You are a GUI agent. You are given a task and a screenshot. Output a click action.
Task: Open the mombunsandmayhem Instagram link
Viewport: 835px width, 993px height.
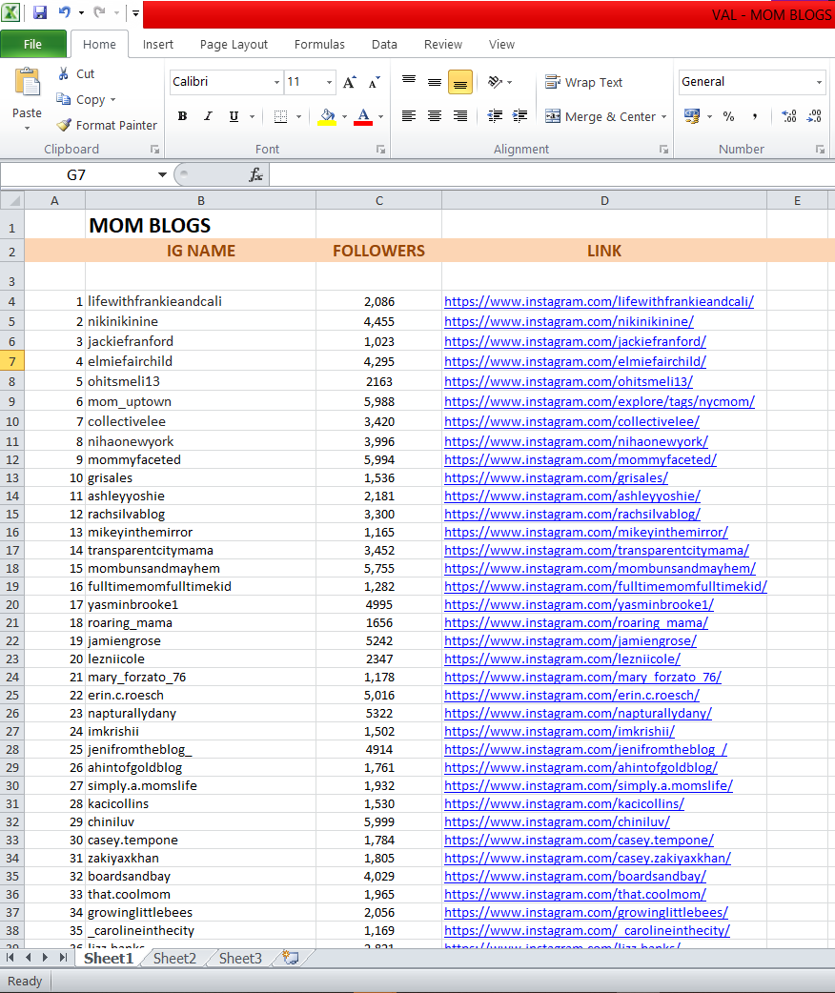click(600, 569)
